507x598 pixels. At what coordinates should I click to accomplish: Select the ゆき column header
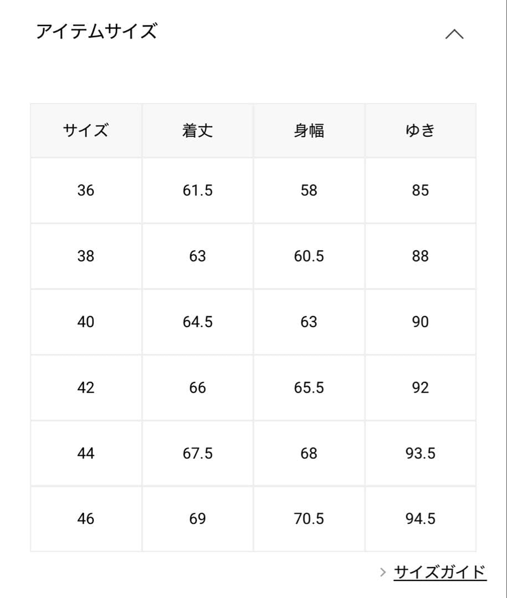(x=421, y=130)
